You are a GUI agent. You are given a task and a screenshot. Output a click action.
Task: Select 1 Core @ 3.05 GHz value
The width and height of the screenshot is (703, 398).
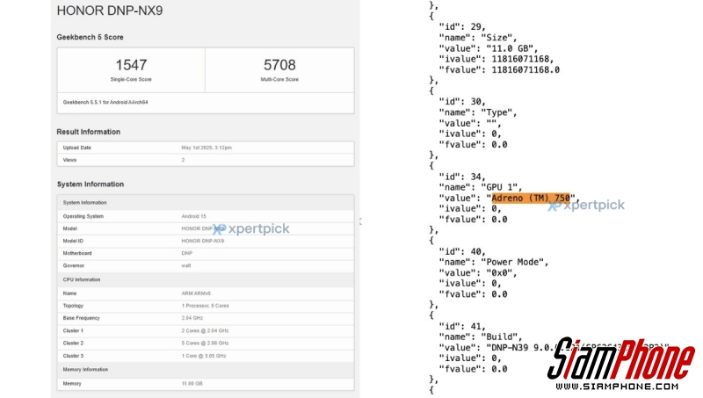coord(204,356)
